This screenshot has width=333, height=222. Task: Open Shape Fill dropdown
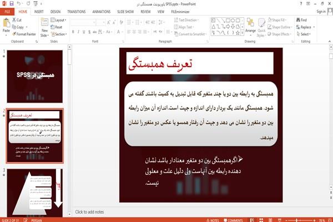277,20
